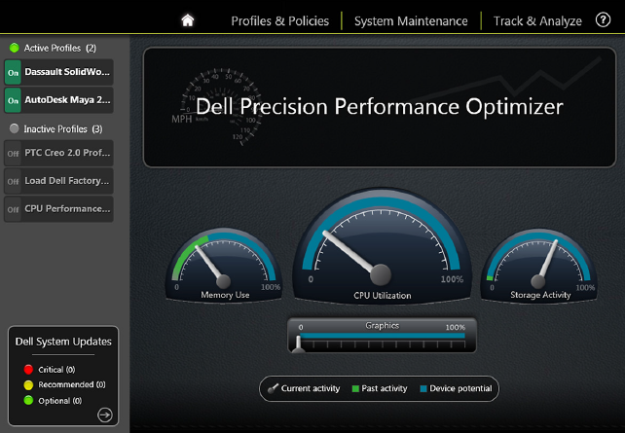The height and width of the screenshot is (433, 625).
Task: Go to the Home screen icon
Action: pyautogui.click(x=187, y=20)
